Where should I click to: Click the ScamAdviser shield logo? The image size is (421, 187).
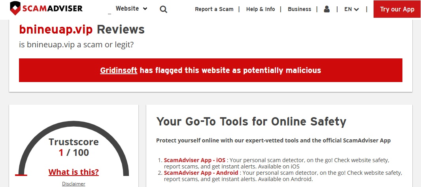tap(15, 8)
